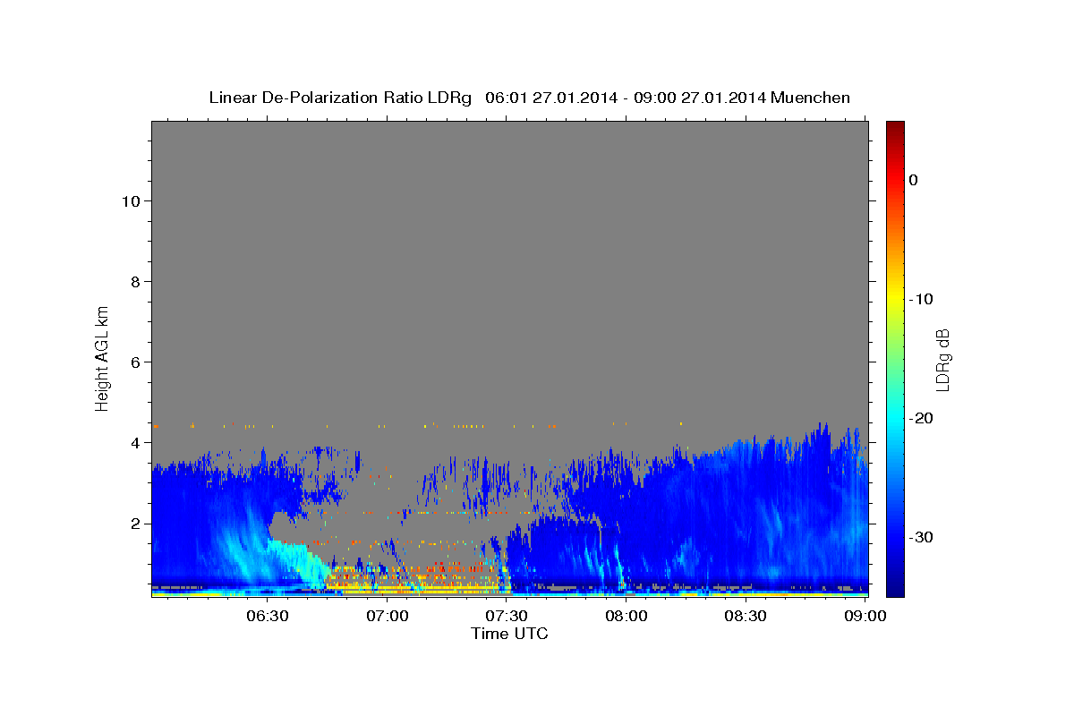Click the colorbar value 0
The height and width of the screenshot is (716, 1074).
click(x=914, y=180)
